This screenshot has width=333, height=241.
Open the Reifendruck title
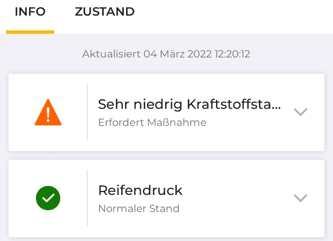point(140,191)
